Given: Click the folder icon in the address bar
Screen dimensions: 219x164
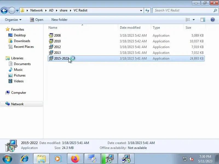Looking at the screenshot, I should click(x=22, y=10).
